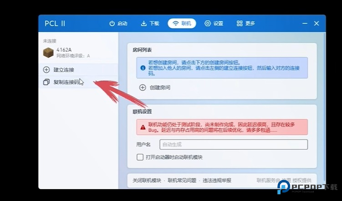Click the power icon beside 启动

coord(112,24)
